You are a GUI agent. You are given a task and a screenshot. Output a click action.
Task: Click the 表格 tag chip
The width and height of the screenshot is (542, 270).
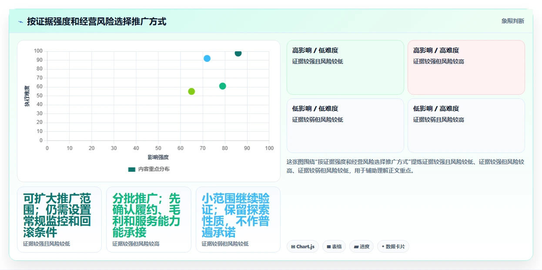coord(334,247)
